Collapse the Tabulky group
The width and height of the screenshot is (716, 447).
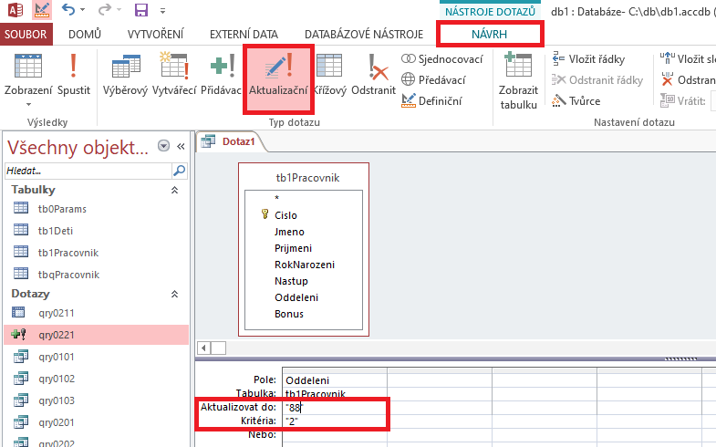tap(174, 190)
